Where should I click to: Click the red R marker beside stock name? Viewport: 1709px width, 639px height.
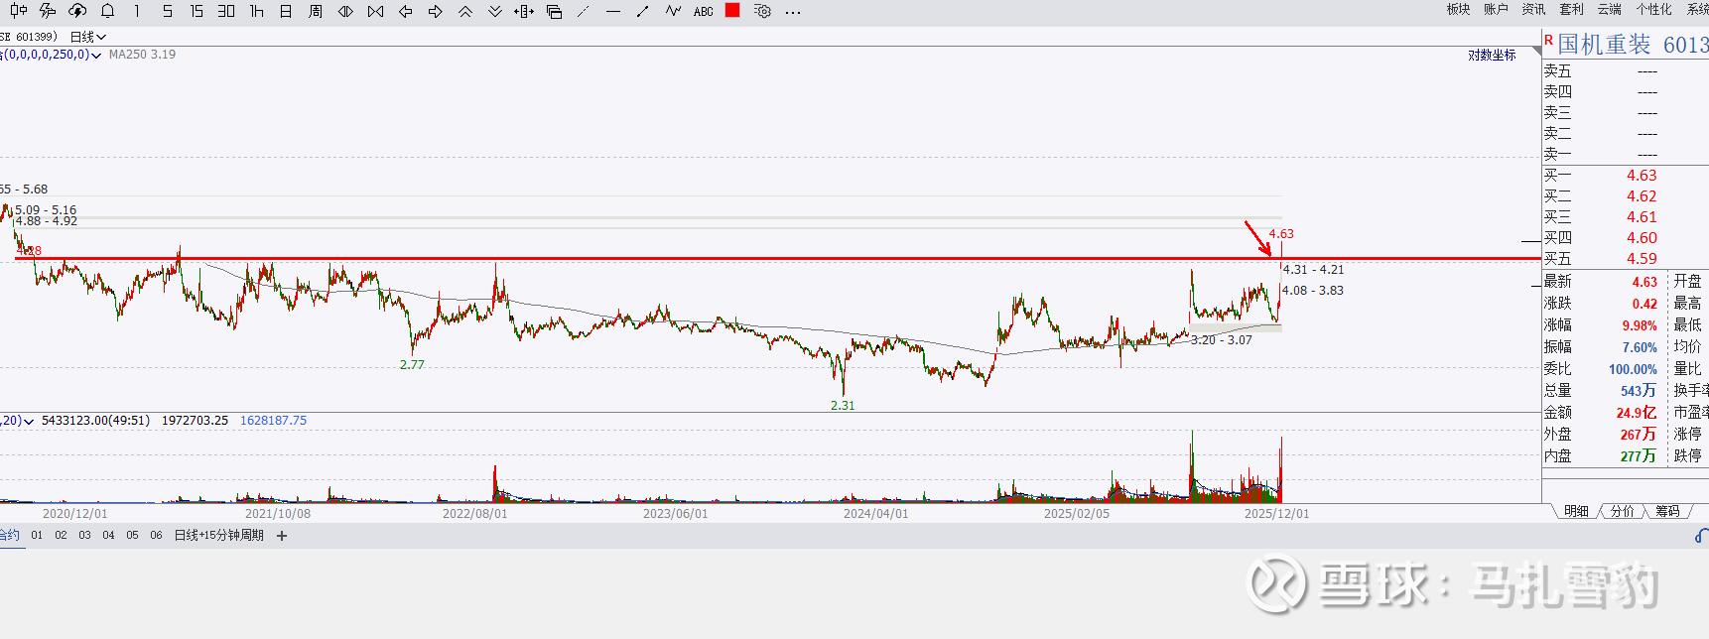(1548, 41)
